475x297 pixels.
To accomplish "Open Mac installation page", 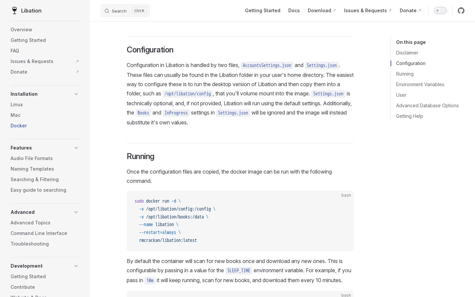I will (16, 115).
